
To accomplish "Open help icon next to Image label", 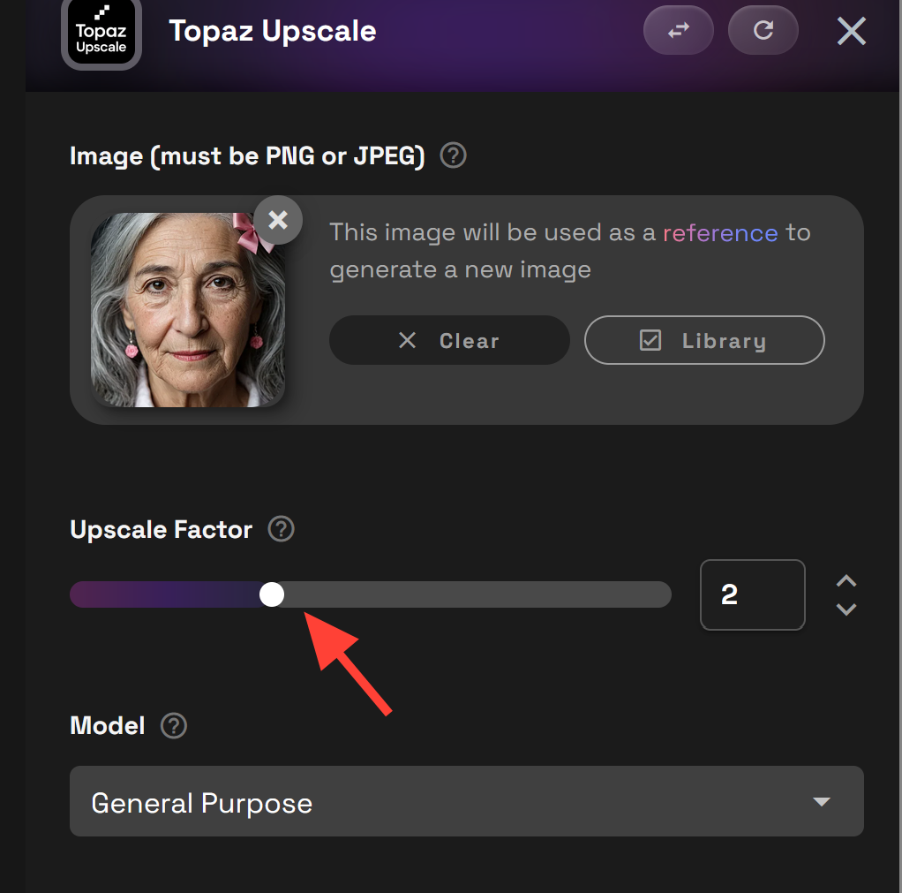I will 453,155.
